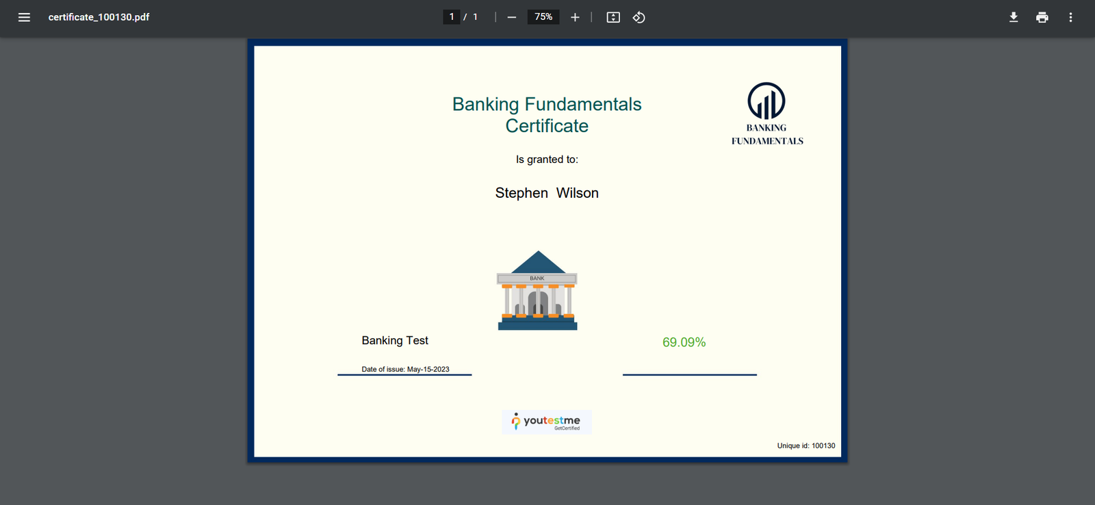The height and width of the screenshot is (505, 1095).
Task: Click the youtestme GetCertified logo
Action: (547, 422)
